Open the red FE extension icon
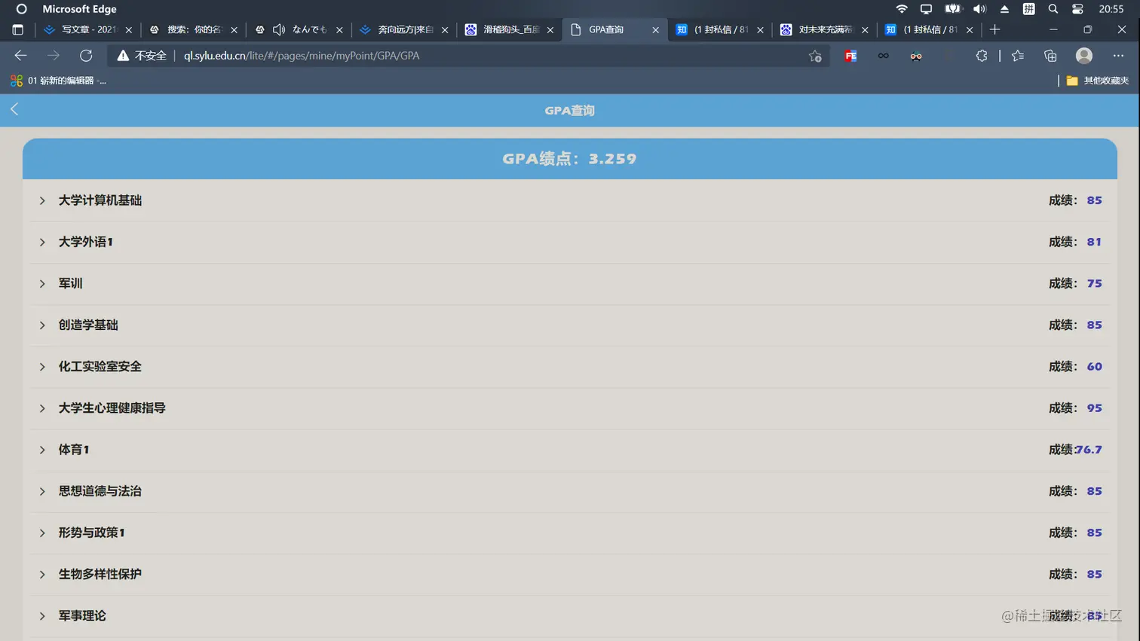The image size is (1140, 641). 850,56
